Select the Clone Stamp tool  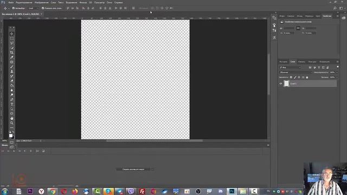12,71
